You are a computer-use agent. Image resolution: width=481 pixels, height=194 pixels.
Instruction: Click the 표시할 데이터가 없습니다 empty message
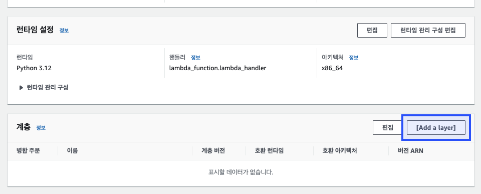coord(241,172)
